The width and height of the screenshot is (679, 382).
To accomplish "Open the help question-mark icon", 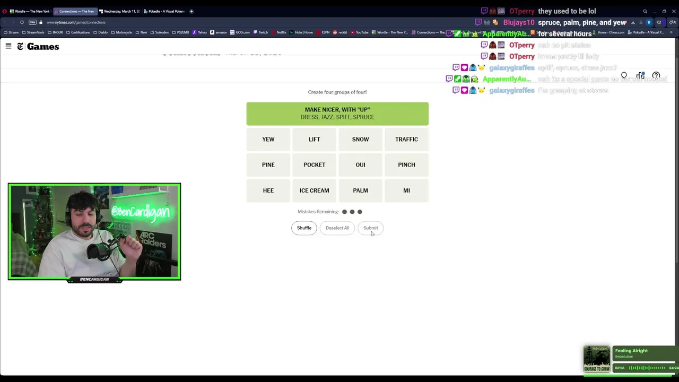I will point(656,76).
